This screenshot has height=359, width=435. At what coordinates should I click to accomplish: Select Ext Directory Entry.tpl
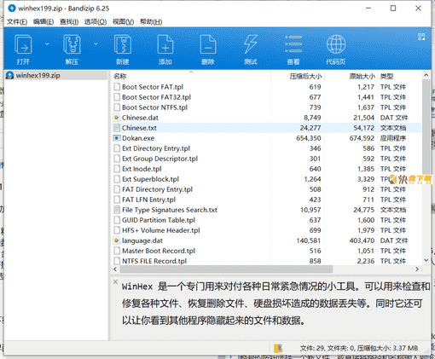267,148
